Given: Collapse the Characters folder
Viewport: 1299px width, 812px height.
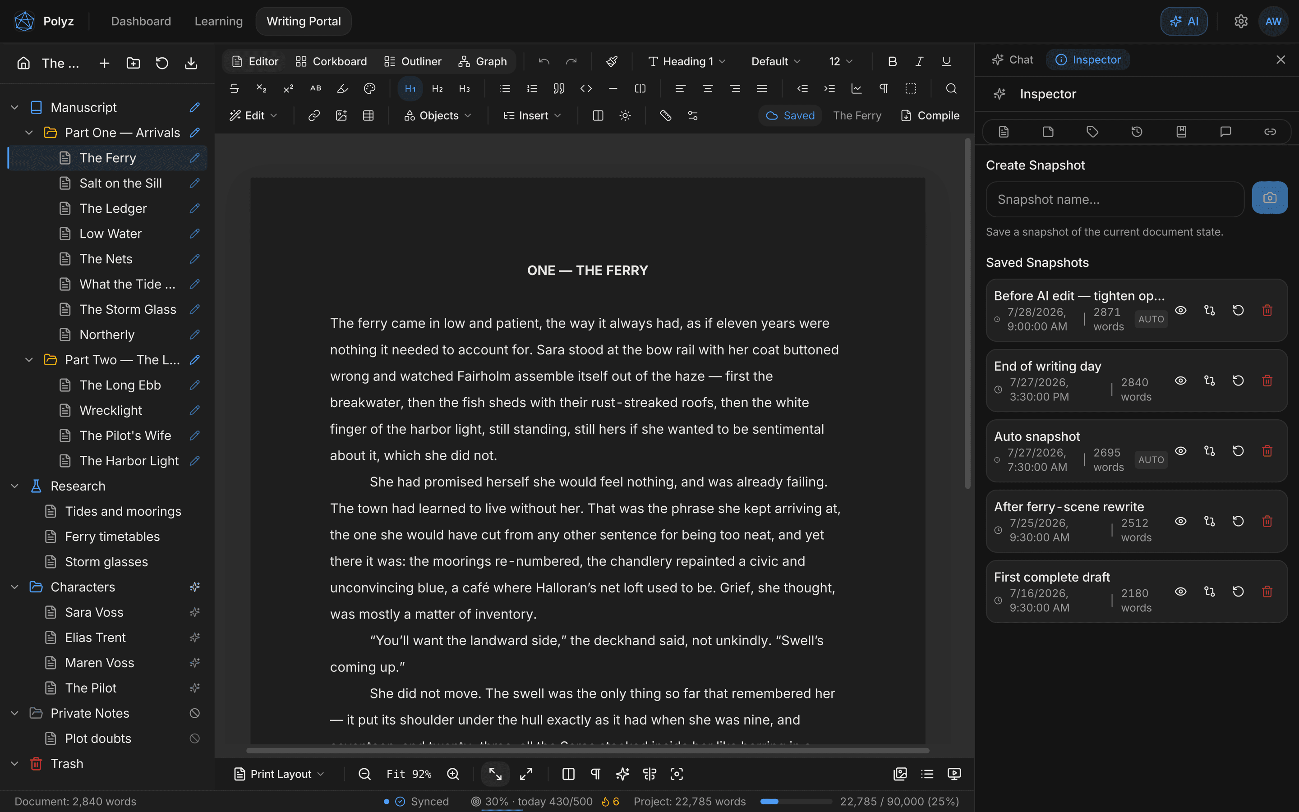Looking at the screenshot, I should point(14,587).
